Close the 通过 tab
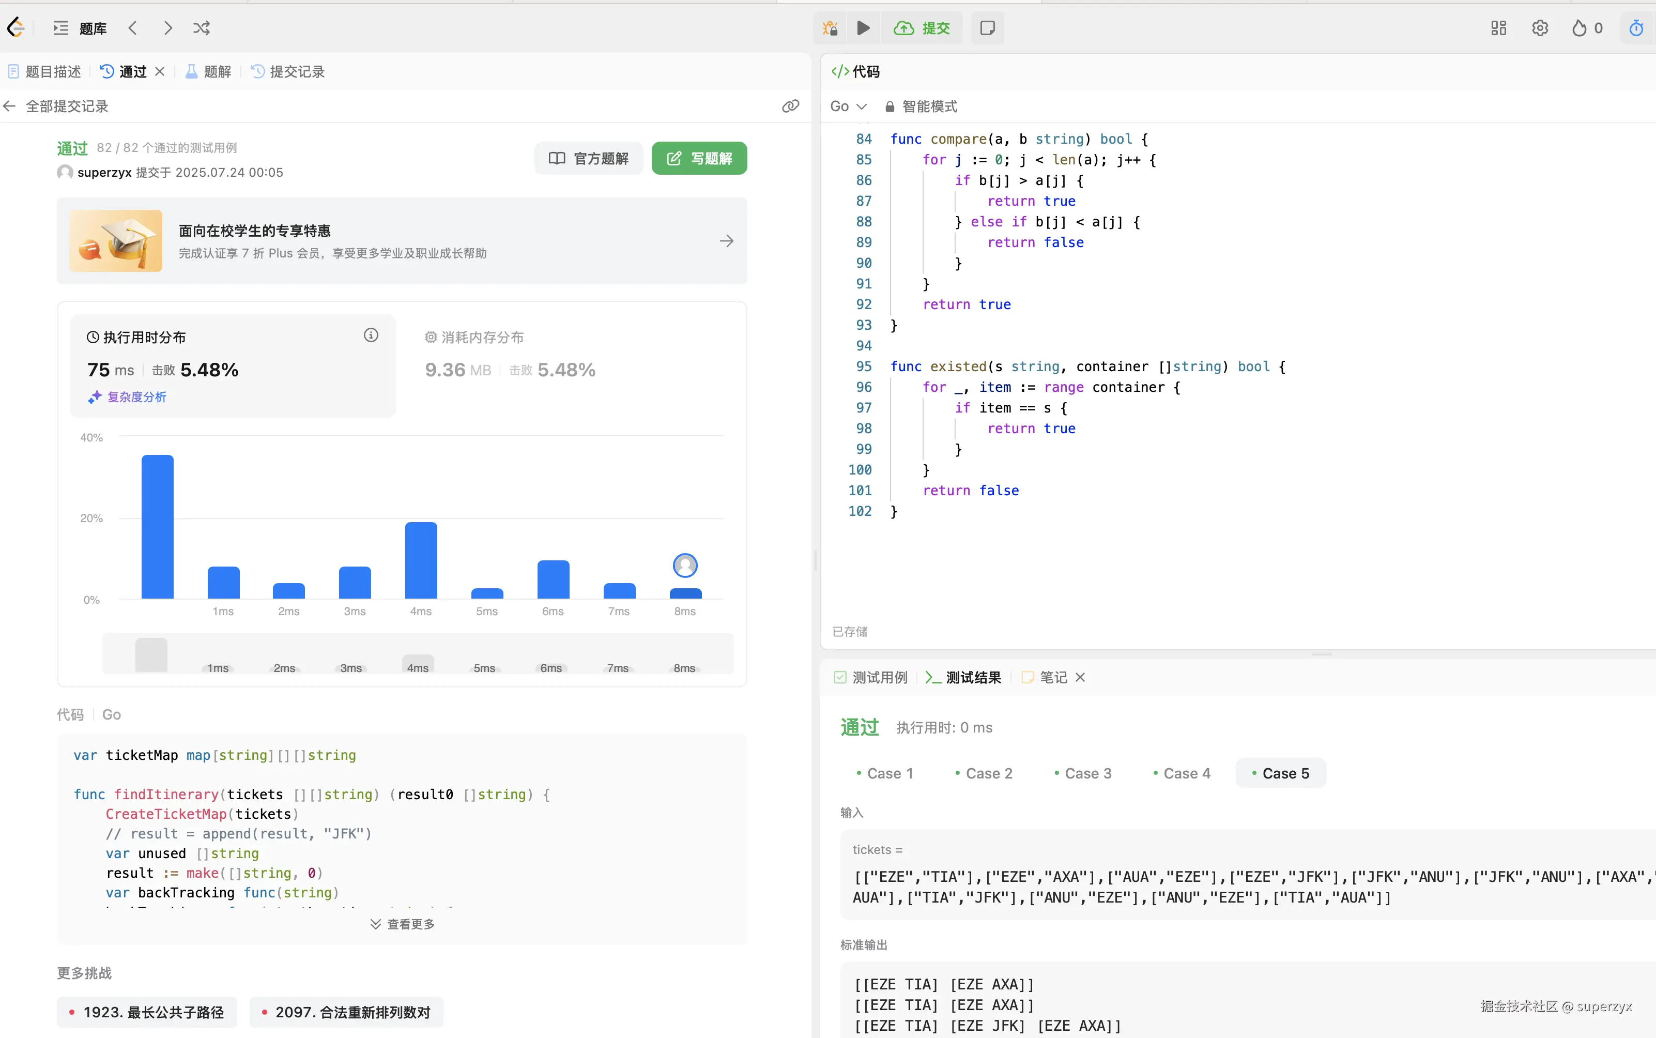 160,71
